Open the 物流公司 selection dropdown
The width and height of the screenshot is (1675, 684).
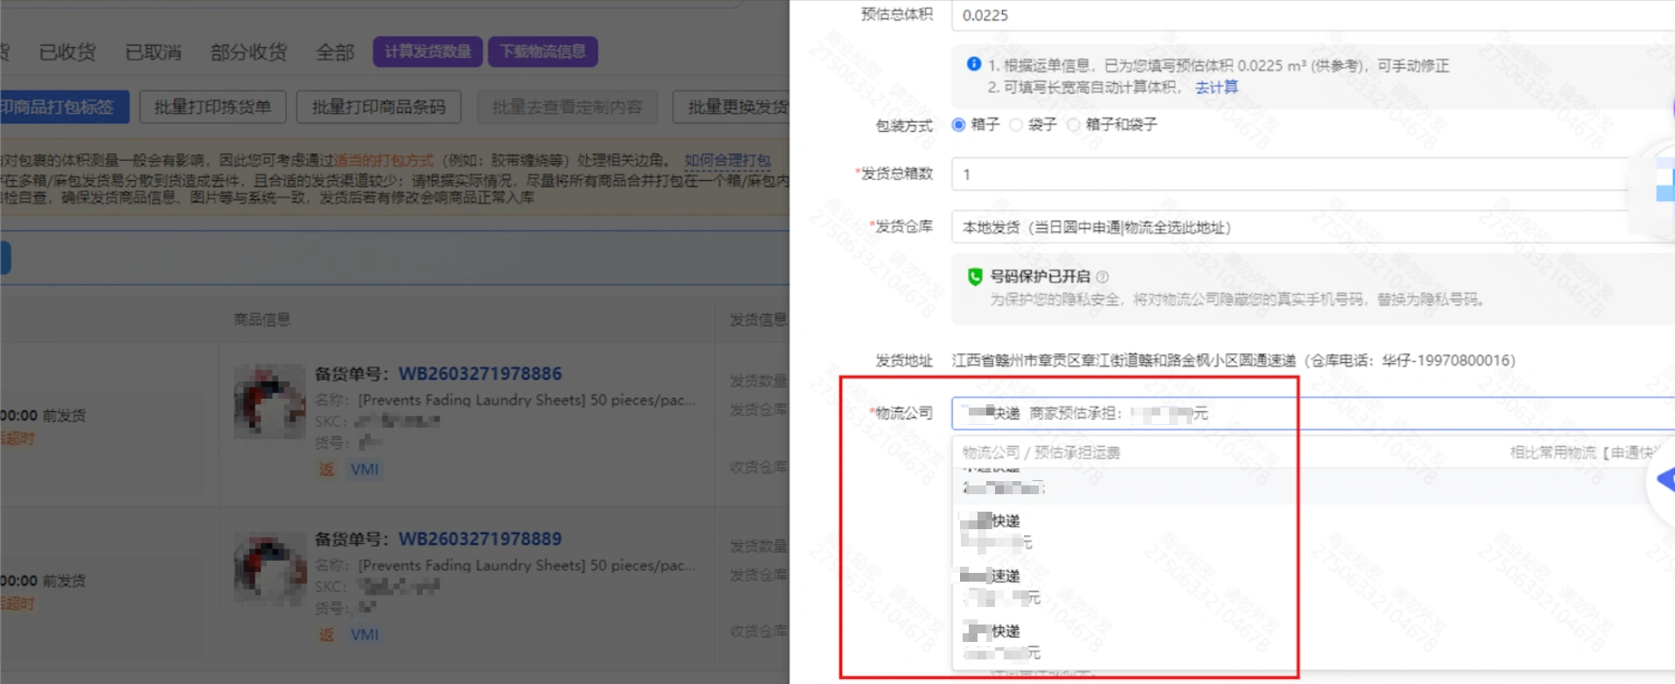click(x=1313, y=413)
